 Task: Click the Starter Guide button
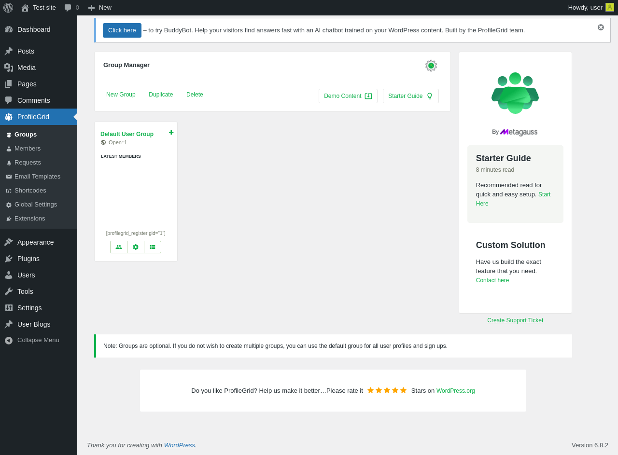[411, 96]
